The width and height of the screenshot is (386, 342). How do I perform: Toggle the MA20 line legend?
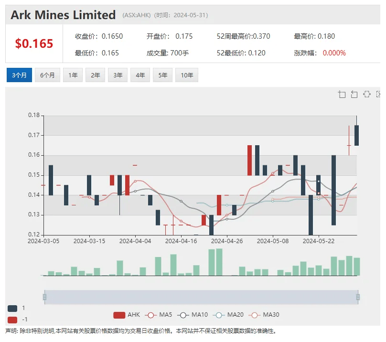[228, 315]
